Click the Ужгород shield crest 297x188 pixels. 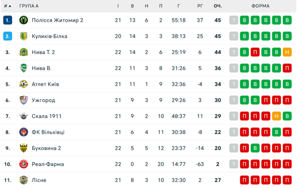tap(24, 100)
